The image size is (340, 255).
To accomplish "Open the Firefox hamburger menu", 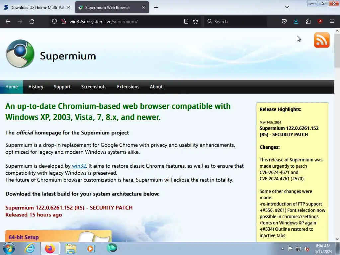I will pyautogui.click(x=332, y=21).
